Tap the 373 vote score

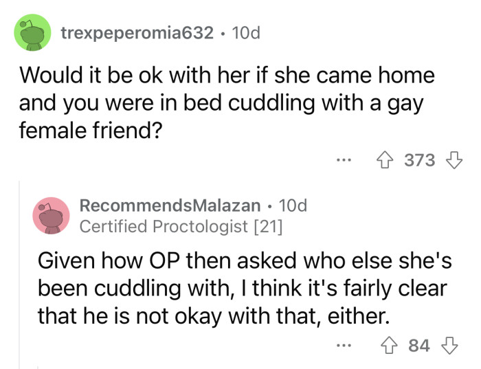click(x=419, y=160)
